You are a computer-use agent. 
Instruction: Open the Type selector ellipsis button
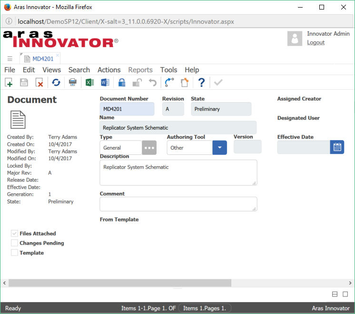[x=149, y=148]
